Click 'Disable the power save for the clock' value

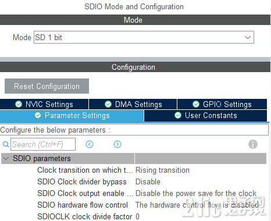point(196,194)
